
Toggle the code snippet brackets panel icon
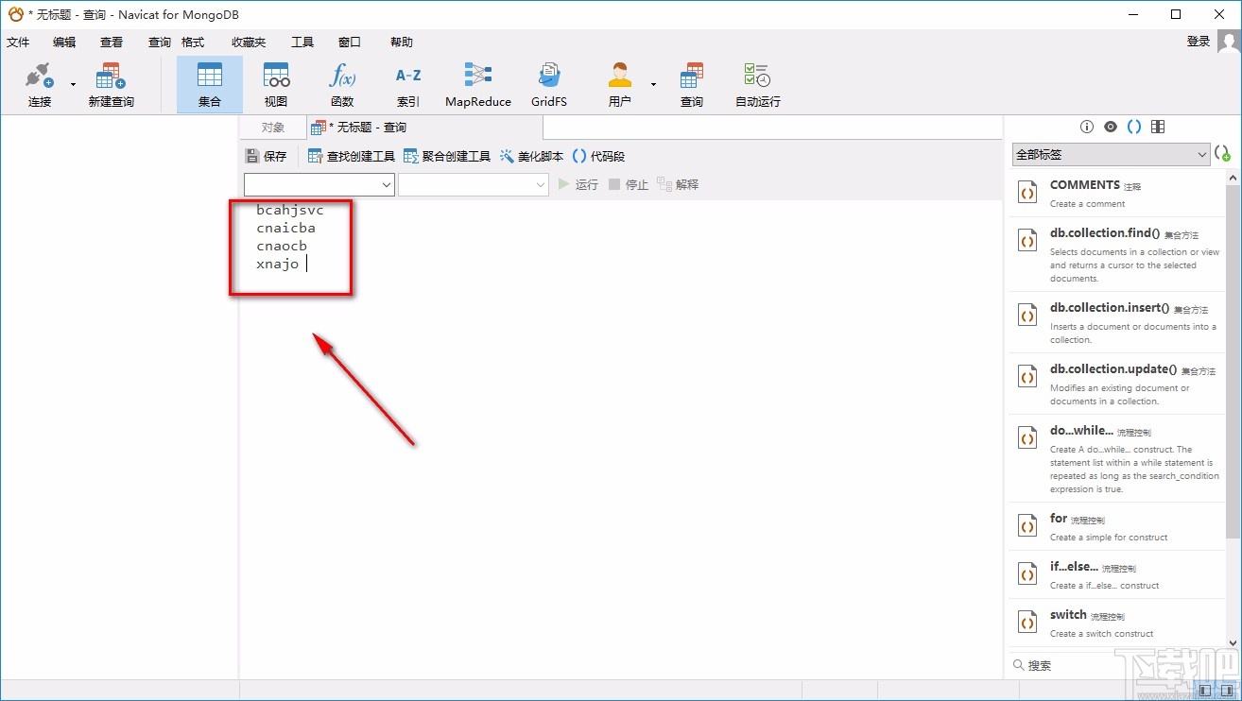[x=1134, y=127]
